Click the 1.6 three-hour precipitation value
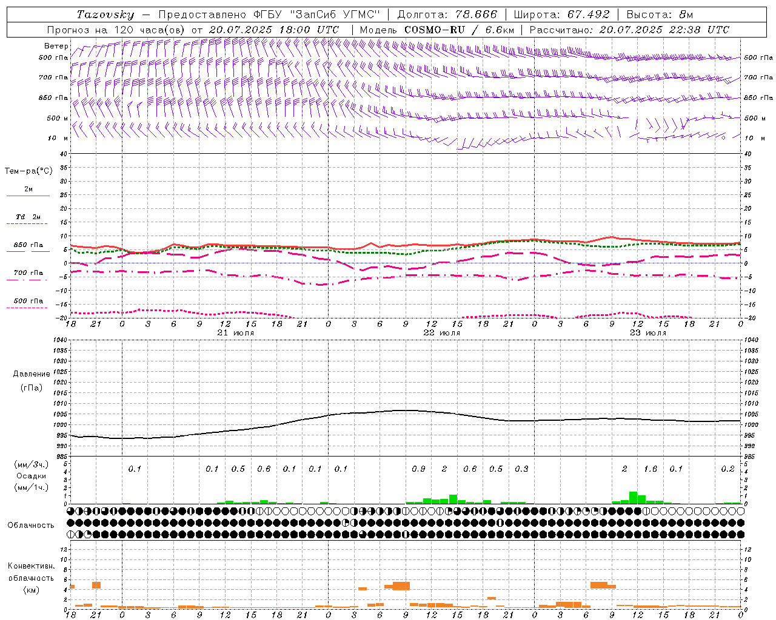This screenshot has height=620, width=776. (x=651, y=469)
